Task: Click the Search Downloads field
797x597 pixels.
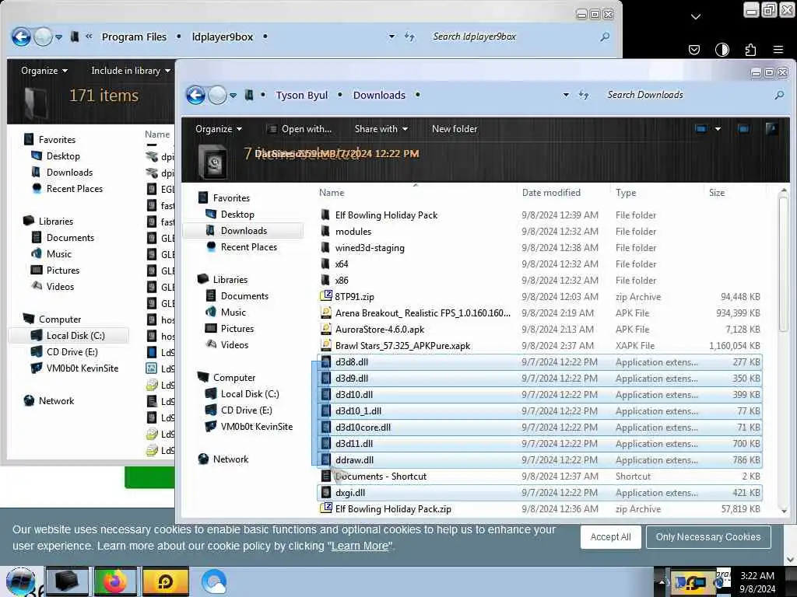Action: 686,95
